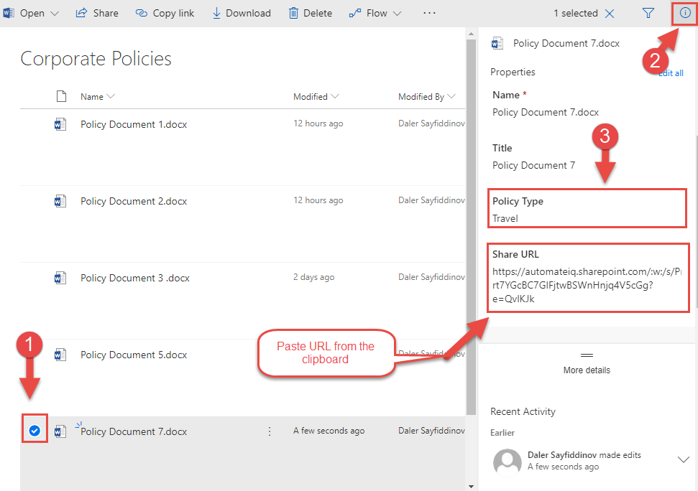Viewport: 698px width, 491px height.
Task: Expand the Daler Sayfiddinov activity chevron
Action: coord(684,459)
